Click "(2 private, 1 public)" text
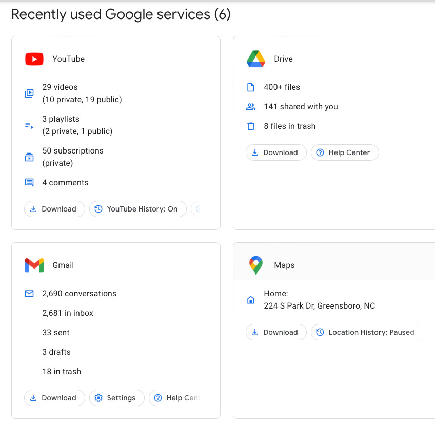The image size is (435, 421). coord(77,131)
